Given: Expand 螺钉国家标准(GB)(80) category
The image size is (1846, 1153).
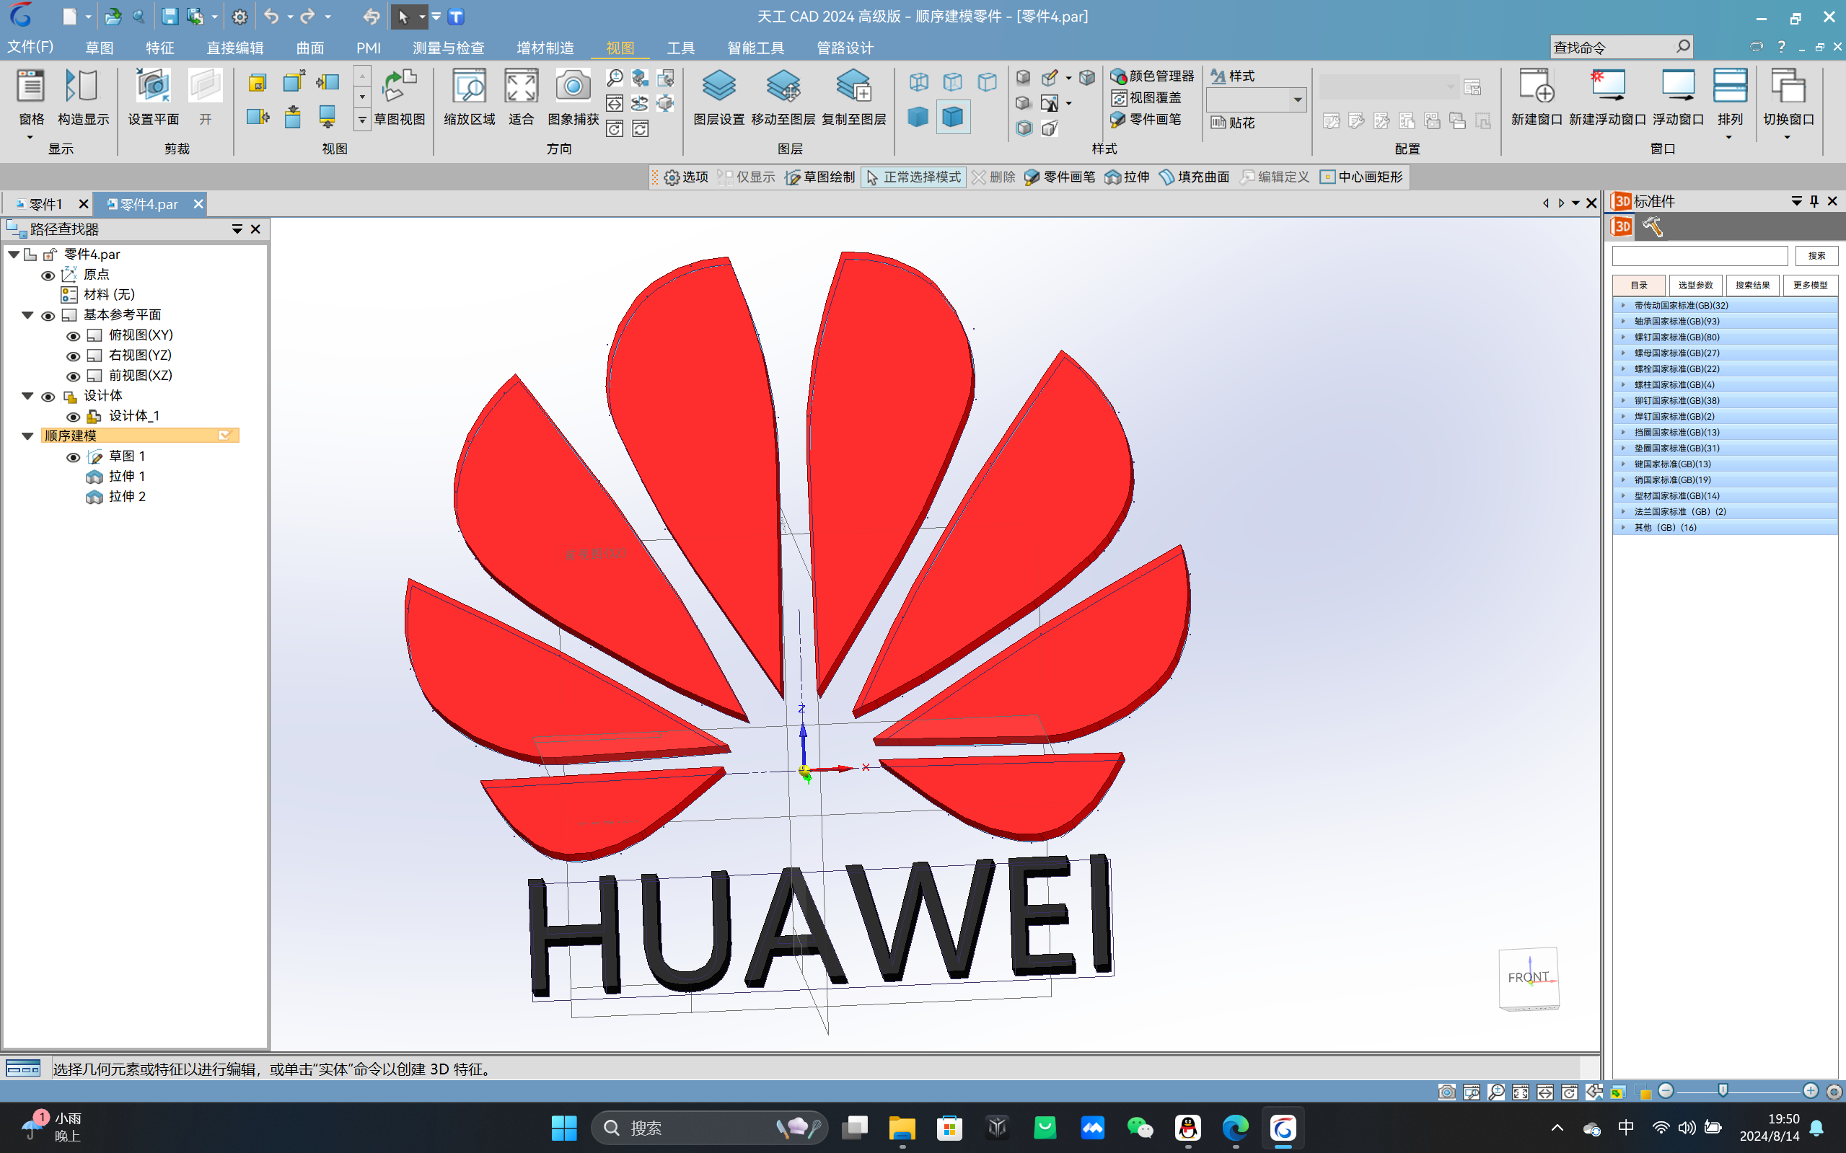Looking at the screenshot, I should [1622, 337].
